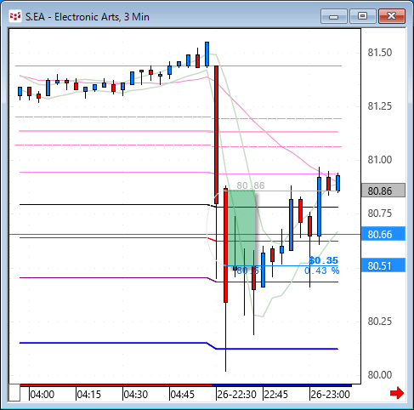Select the 81.25 price scale label
The height and width of the screenshot is (410, 414).
click(x=380, y=106)
